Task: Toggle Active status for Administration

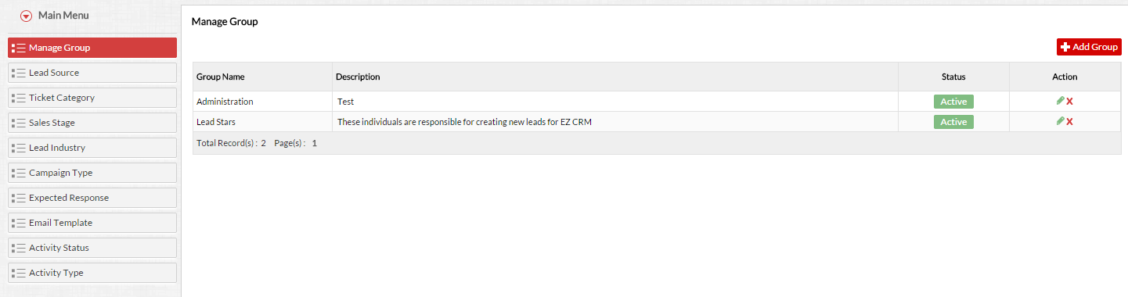Action: [x=953, y=102]
